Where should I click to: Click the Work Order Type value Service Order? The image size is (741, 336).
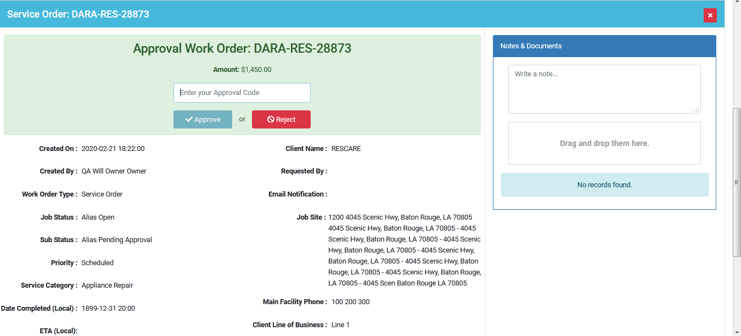(102, 194)
